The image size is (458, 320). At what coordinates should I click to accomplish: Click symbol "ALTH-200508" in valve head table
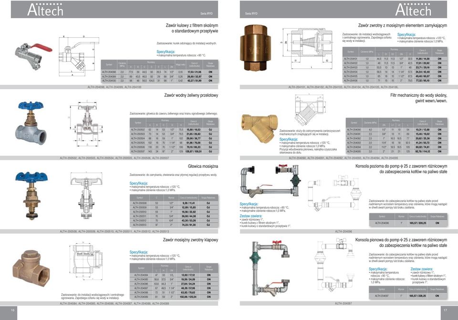[140, 203]
